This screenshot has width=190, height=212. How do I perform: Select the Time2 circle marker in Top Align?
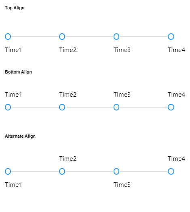(62, 37)
